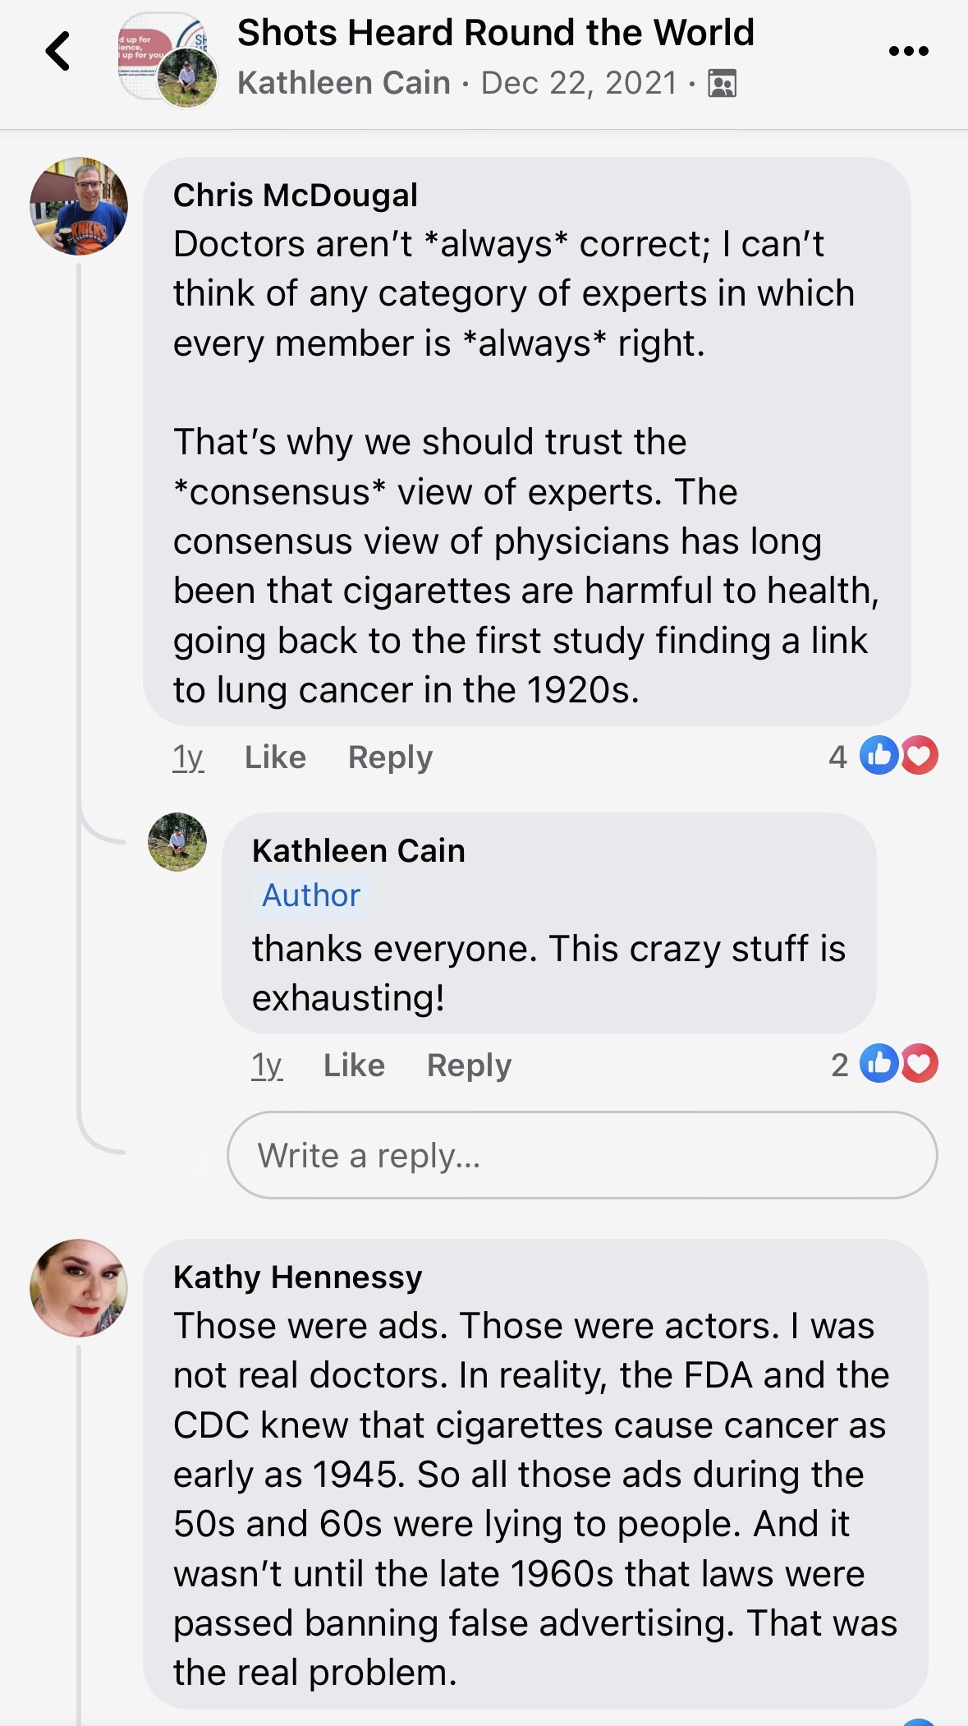The width and height of the screenshot is (968, 1726).
Task: Focus the Write a reply field
Action: coord(582,1155)
